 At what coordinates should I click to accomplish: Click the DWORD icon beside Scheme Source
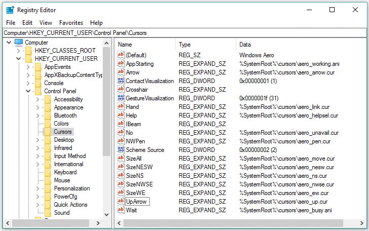[121, 149]
